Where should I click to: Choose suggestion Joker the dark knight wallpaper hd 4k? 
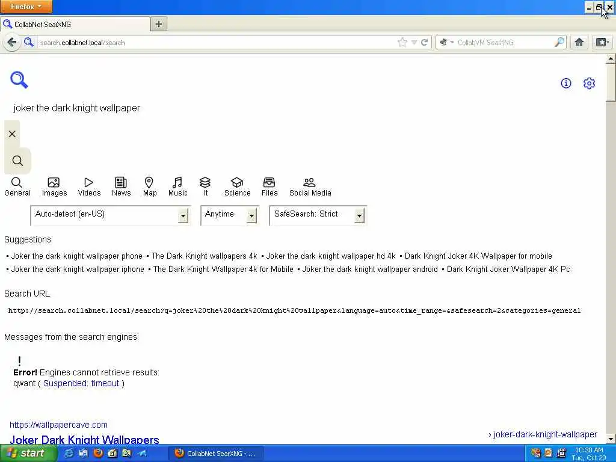331,256
